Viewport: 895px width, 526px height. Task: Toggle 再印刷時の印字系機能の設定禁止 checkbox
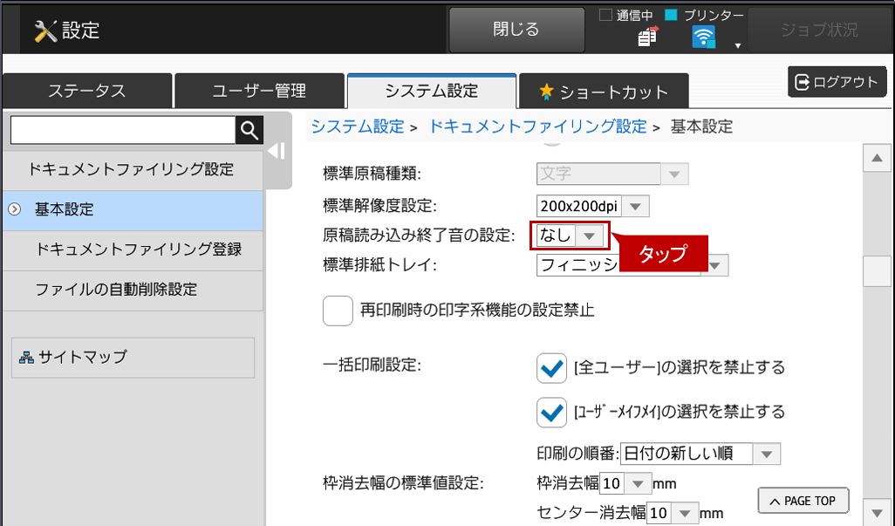coord(338,311)
